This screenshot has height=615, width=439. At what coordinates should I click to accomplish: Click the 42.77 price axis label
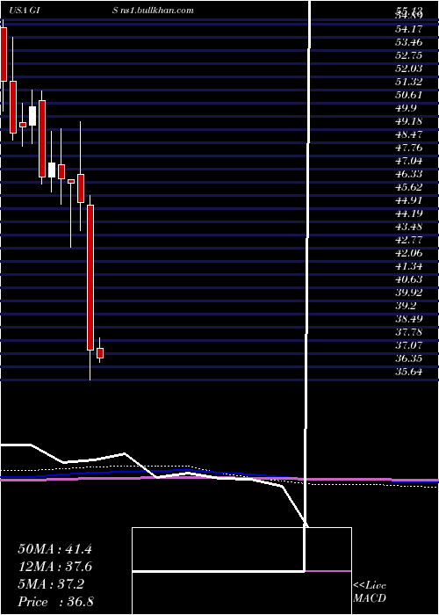click(x=408, y=240)
